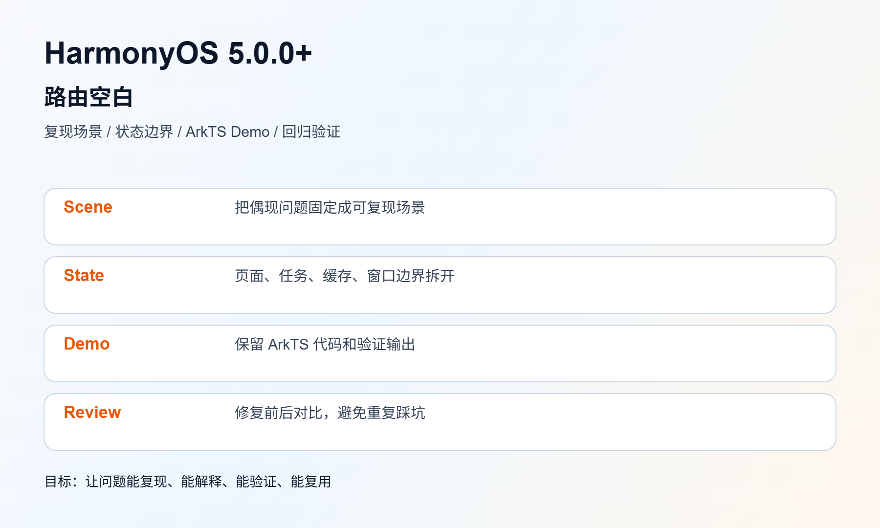Viewport: 880px width, 528px height.
Task: Select text 把偶现问题固定成可复现场景
Action: (x=330, y=207)
